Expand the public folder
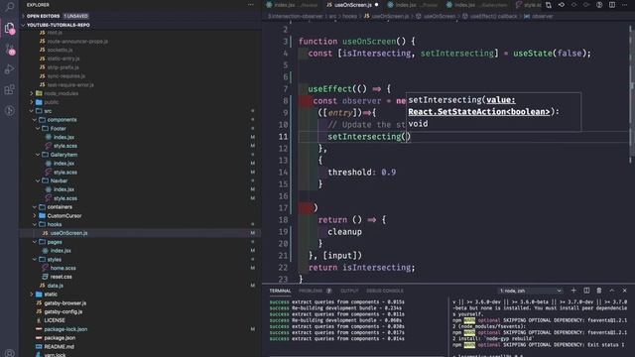The height and width of the screenshot is (357, 635). tap(32, 102)
